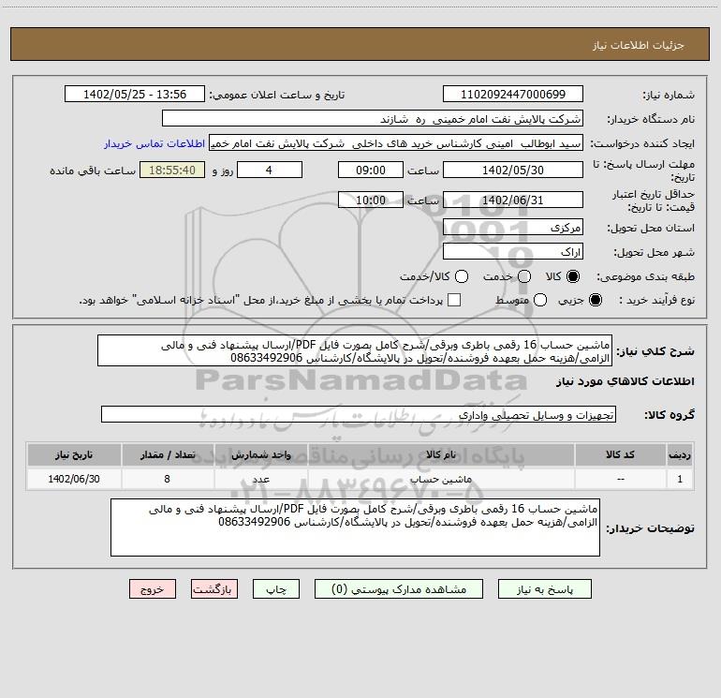
Task: Toggle the Islamic treasury payment checkbox
Action: click(x=454, y=300)
